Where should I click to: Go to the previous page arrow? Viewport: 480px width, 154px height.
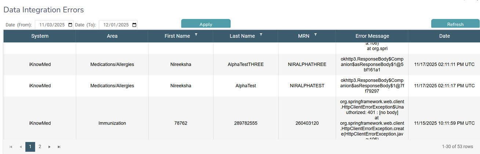[21, 147]
